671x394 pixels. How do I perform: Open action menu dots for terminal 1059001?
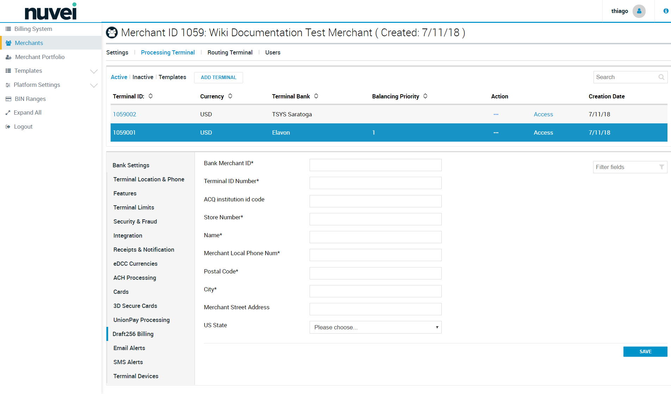coord(496,133)
